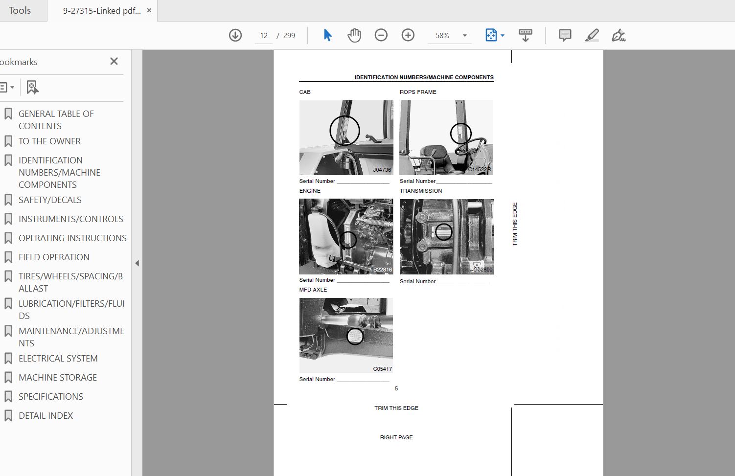The width and height of the screenshot is (735, 476).
Task: Close the Bookmarks panel
Action: click(x=114, y=61)
